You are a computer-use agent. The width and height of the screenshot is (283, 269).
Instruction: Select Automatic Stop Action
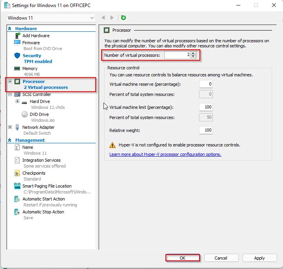tap(44, 212)
